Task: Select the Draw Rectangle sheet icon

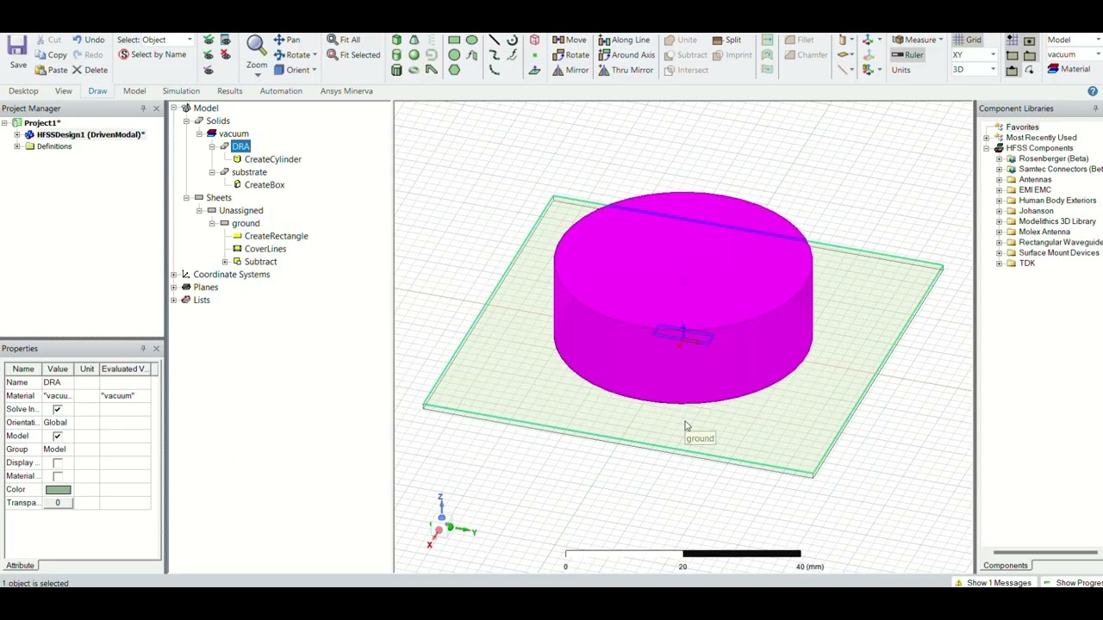Action: (x=454, y=40)
